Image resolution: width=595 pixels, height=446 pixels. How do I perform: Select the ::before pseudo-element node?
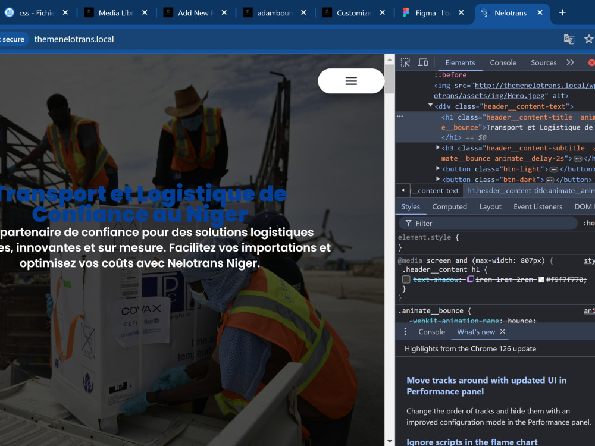pos(450,75)
